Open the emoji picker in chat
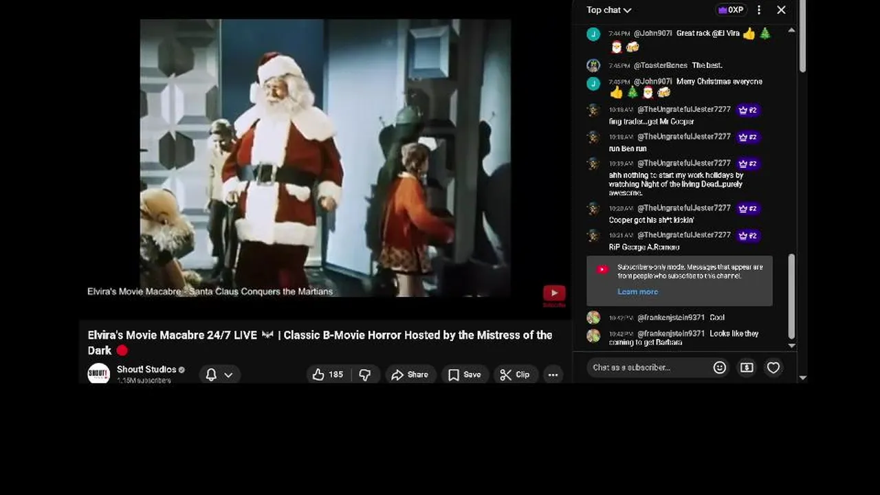 [x=720, y=368]
